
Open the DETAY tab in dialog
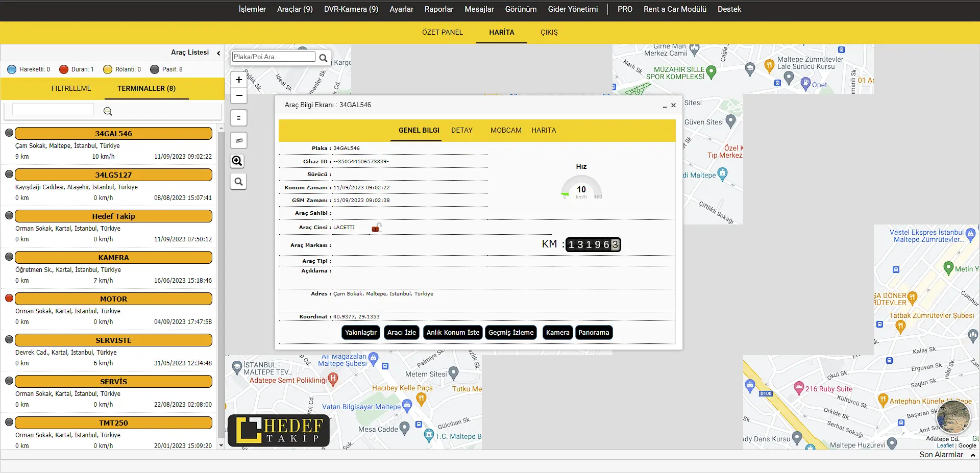coord(462,130)
